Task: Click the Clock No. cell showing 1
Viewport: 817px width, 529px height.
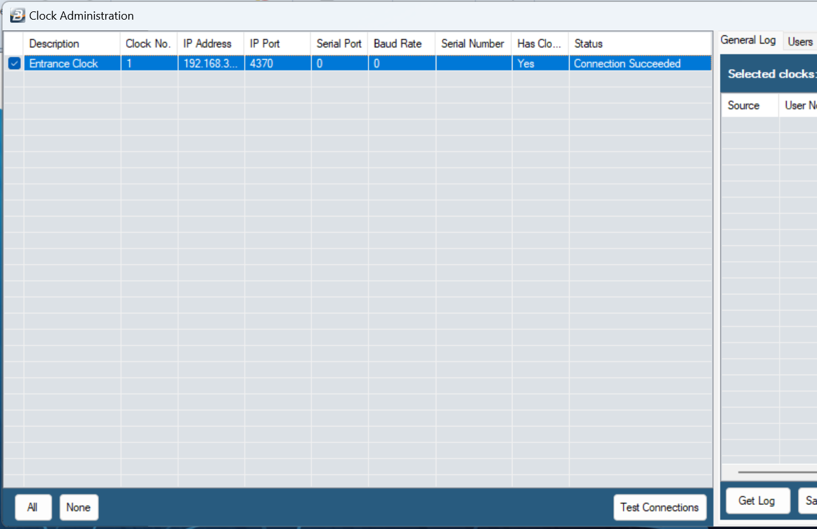Action: point(148,63)
